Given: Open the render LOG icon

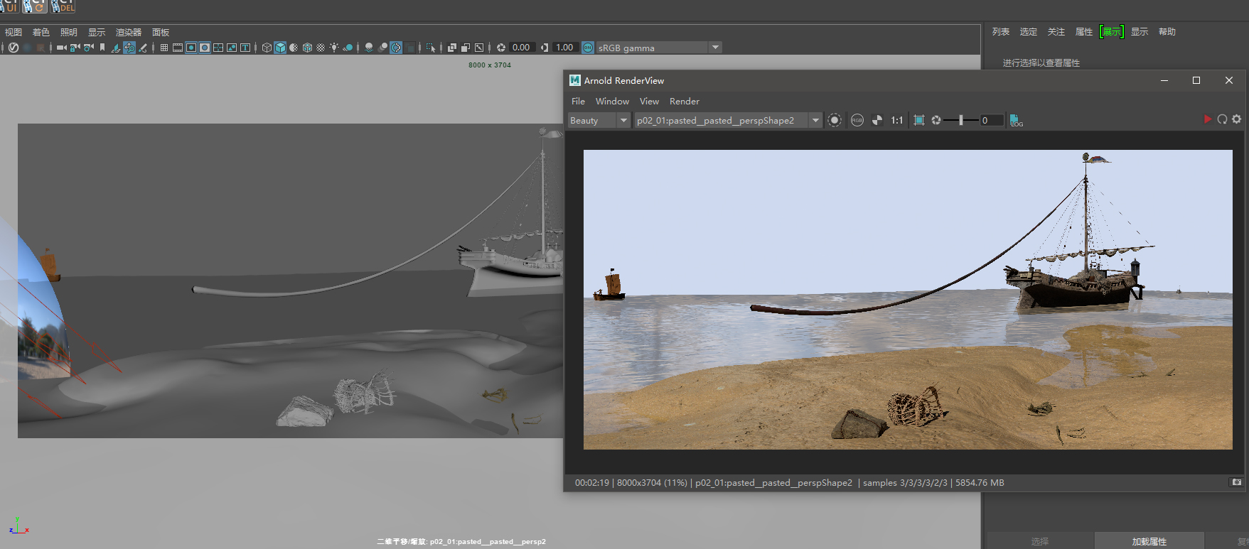Looking at the screenshot, I should tap(1016, 120).
